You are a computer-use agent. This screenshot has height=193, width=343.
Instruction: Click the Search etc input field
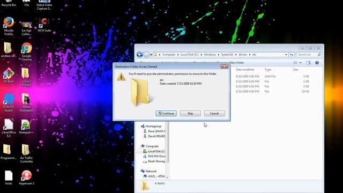pyautogui.click(x=309, y=55)
